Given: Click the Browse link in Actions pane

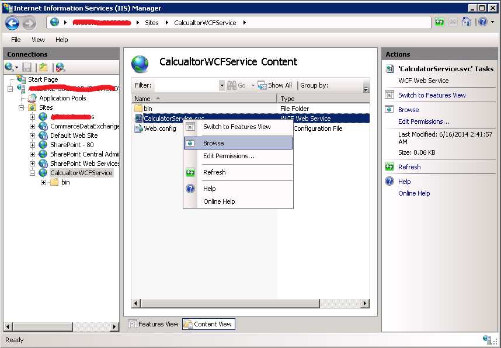Looking at the screenshot, I should 408,110.
